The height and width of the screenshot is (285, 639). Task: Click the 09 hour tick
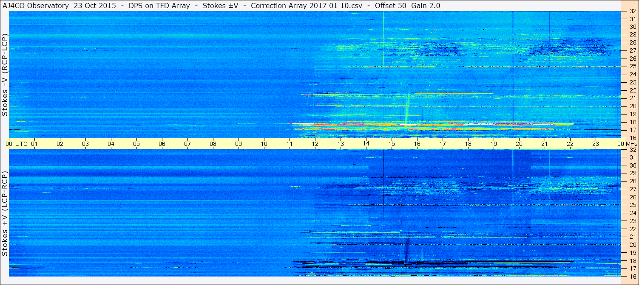tap(239, 144)
